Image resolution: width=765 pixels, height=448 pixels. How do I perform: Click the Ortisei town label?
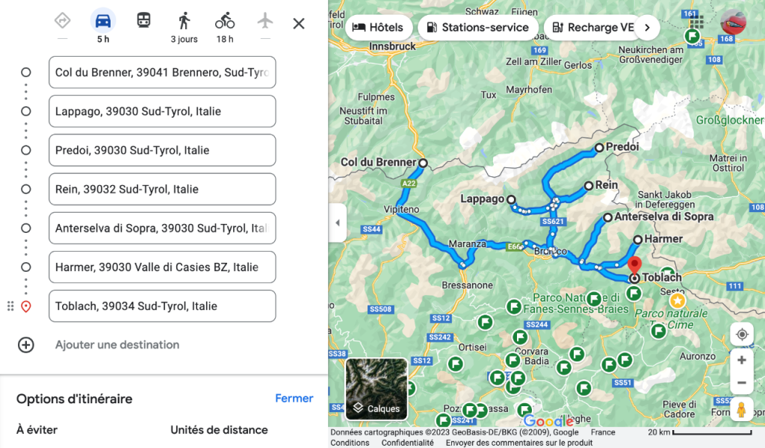(x=473, y=347)
